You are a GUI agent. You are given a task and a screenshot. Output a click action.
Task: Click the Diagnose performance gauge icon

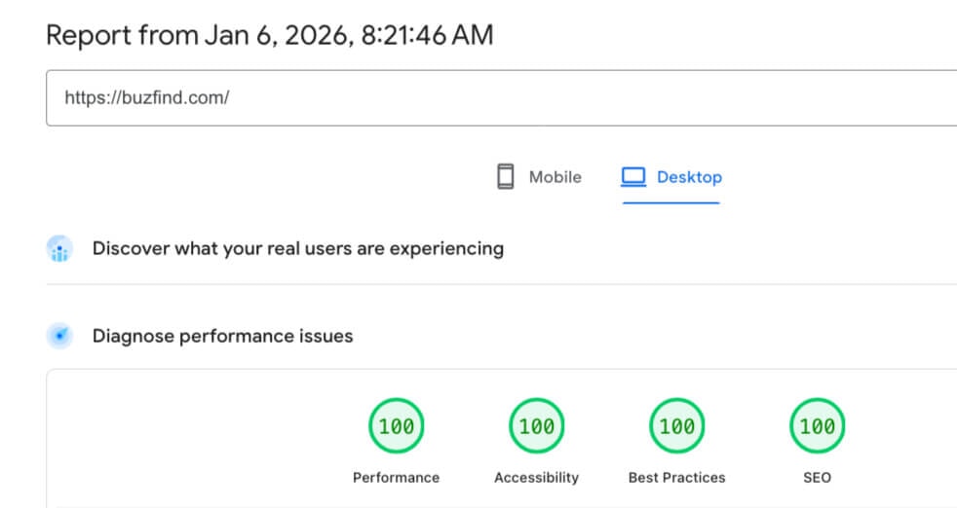(x=59, y=336)
